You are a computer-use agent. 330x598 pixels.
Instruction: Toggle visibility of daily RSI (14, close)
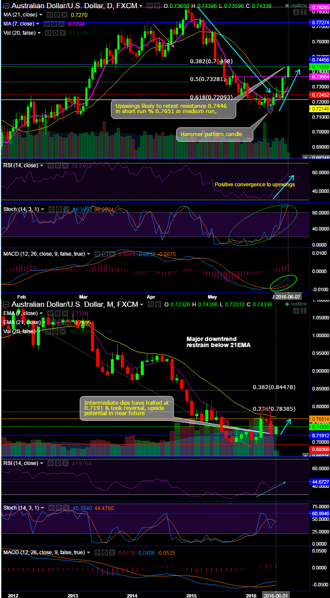(x=51, y=166)
